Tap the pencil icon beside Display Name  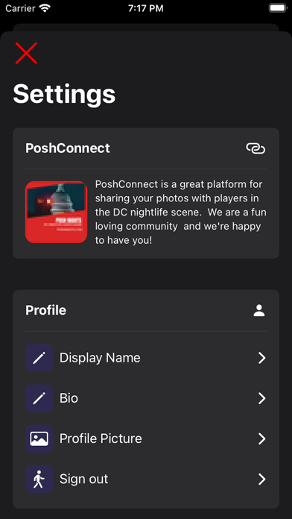(39, 358)
